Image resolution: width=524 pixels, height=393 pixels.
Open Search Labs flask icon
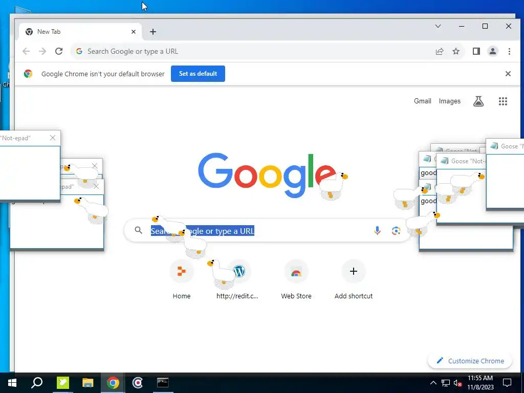478,101
